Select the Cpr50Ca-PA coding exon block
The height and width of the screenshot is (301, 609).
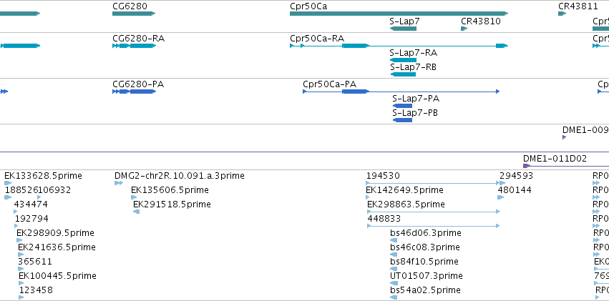point(355,92)
